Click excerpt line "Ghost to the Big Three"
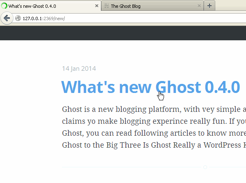The height and width of the screenshot is (183, 246). (x=154, y=145)
